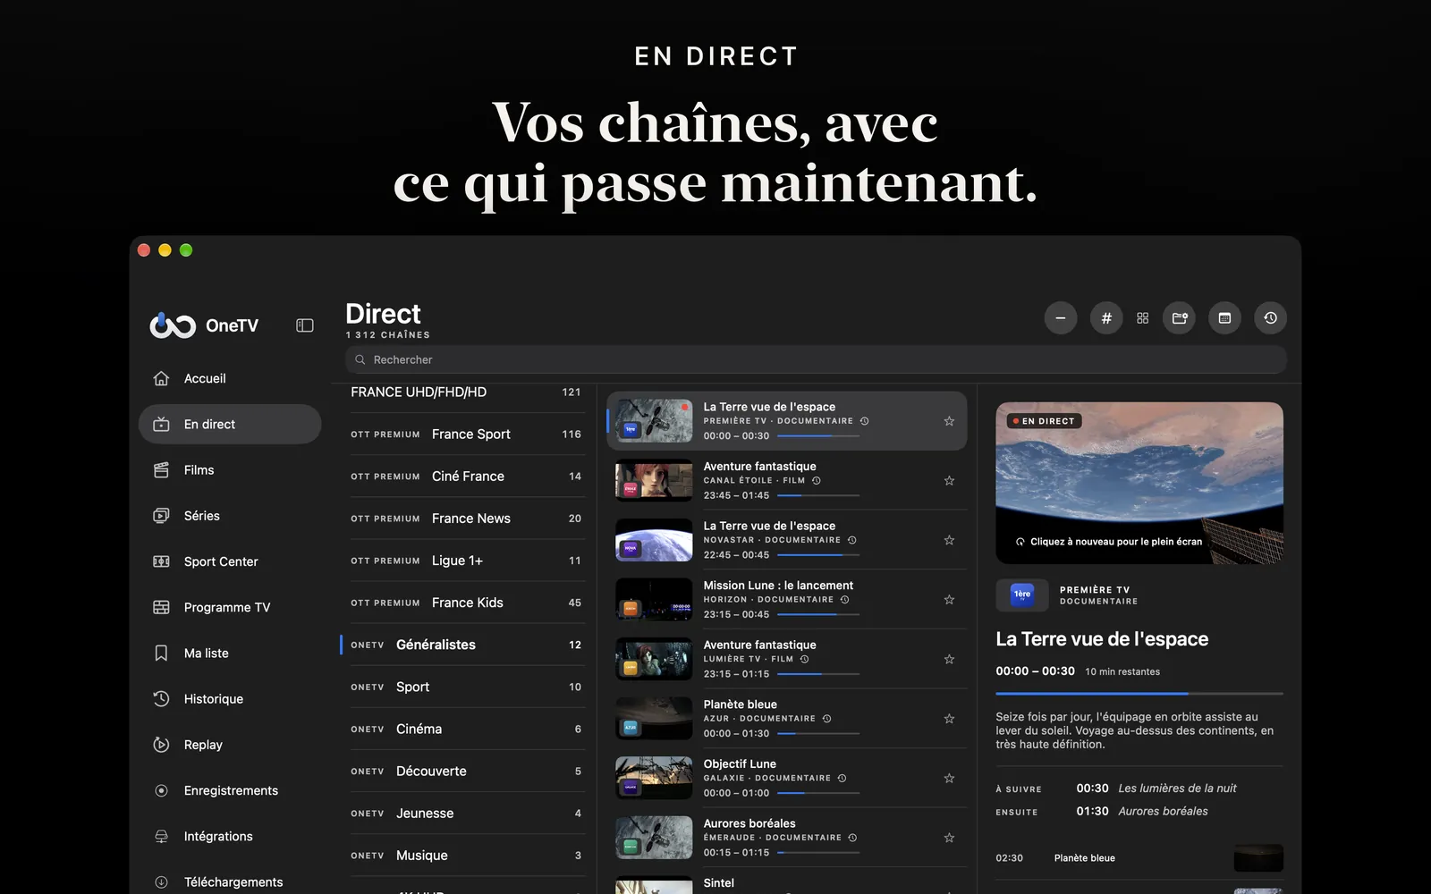Favorite Planète bleue on Azur
Screen dimensions: 1431x894
tap(949, 719)
